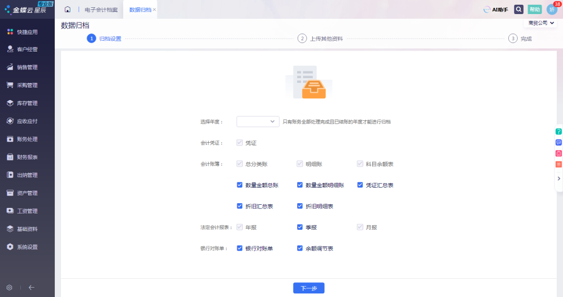
Task: Open the search magnifier icon
Action: point(519,9)
